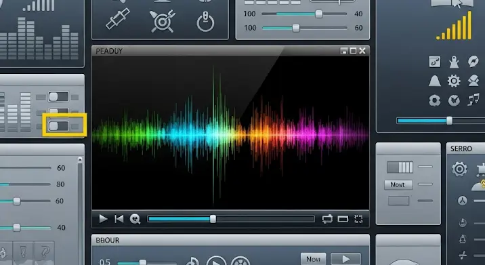
Task: Click the bell curve shaped icon
Action: coord(435,81)
